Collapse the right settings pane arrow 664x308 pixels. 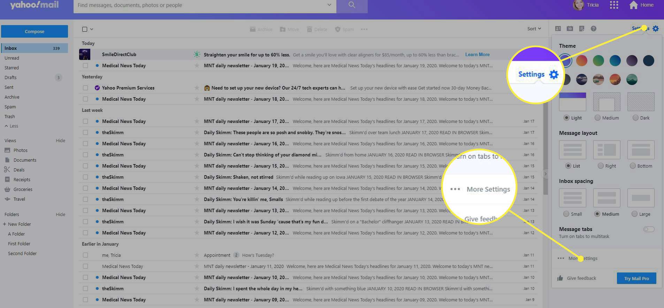point(545,174)
